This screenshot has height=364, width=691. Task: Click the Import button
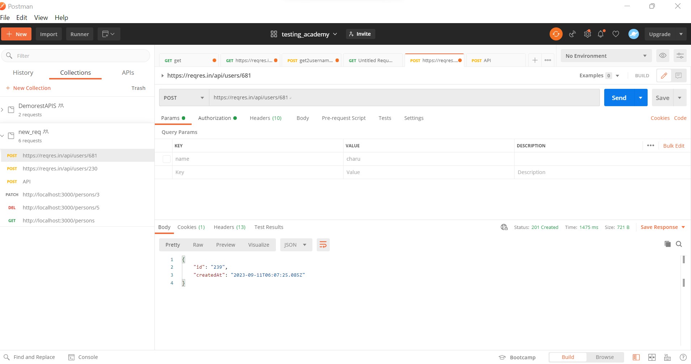click(49, 34)
